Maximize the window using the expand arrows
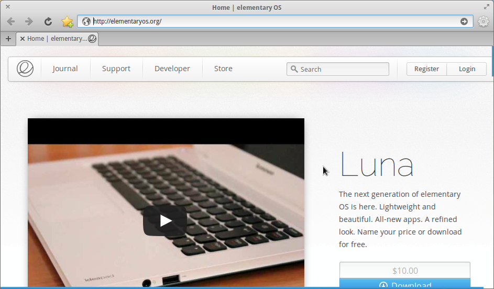 [487, 7]
